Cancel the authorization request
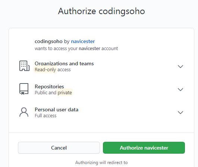The width and height of the screenshot is (198, 167). tap(59, 148)
